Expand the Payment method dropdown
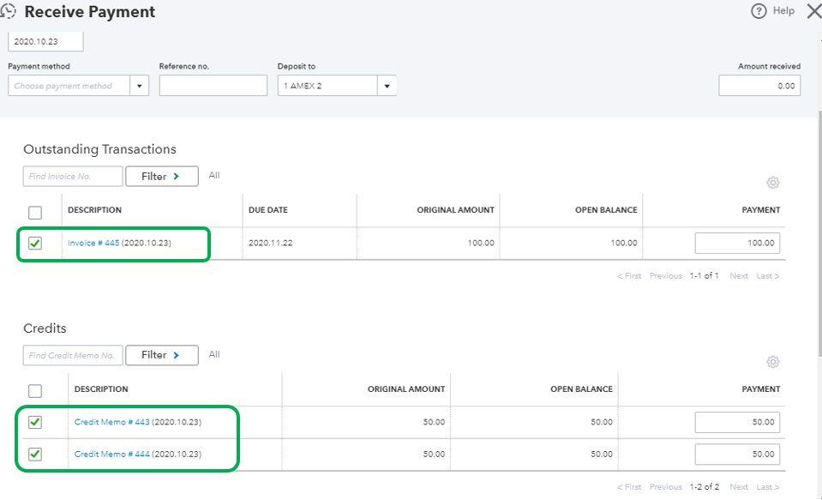The image size is (822, 500). [140, 86]
